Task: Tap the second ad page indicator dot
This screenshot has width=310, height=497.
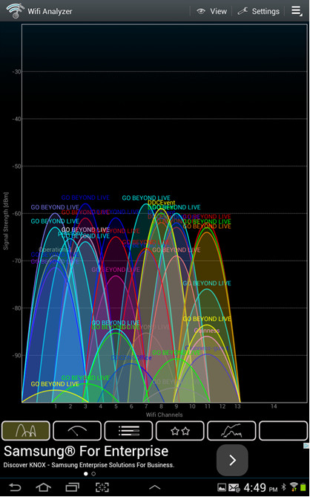Action: pos(93,474)
